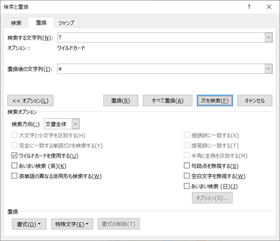Check 句読点を無視する option
The height and width of the screenshot is (241, 280).
coord(187,166)
